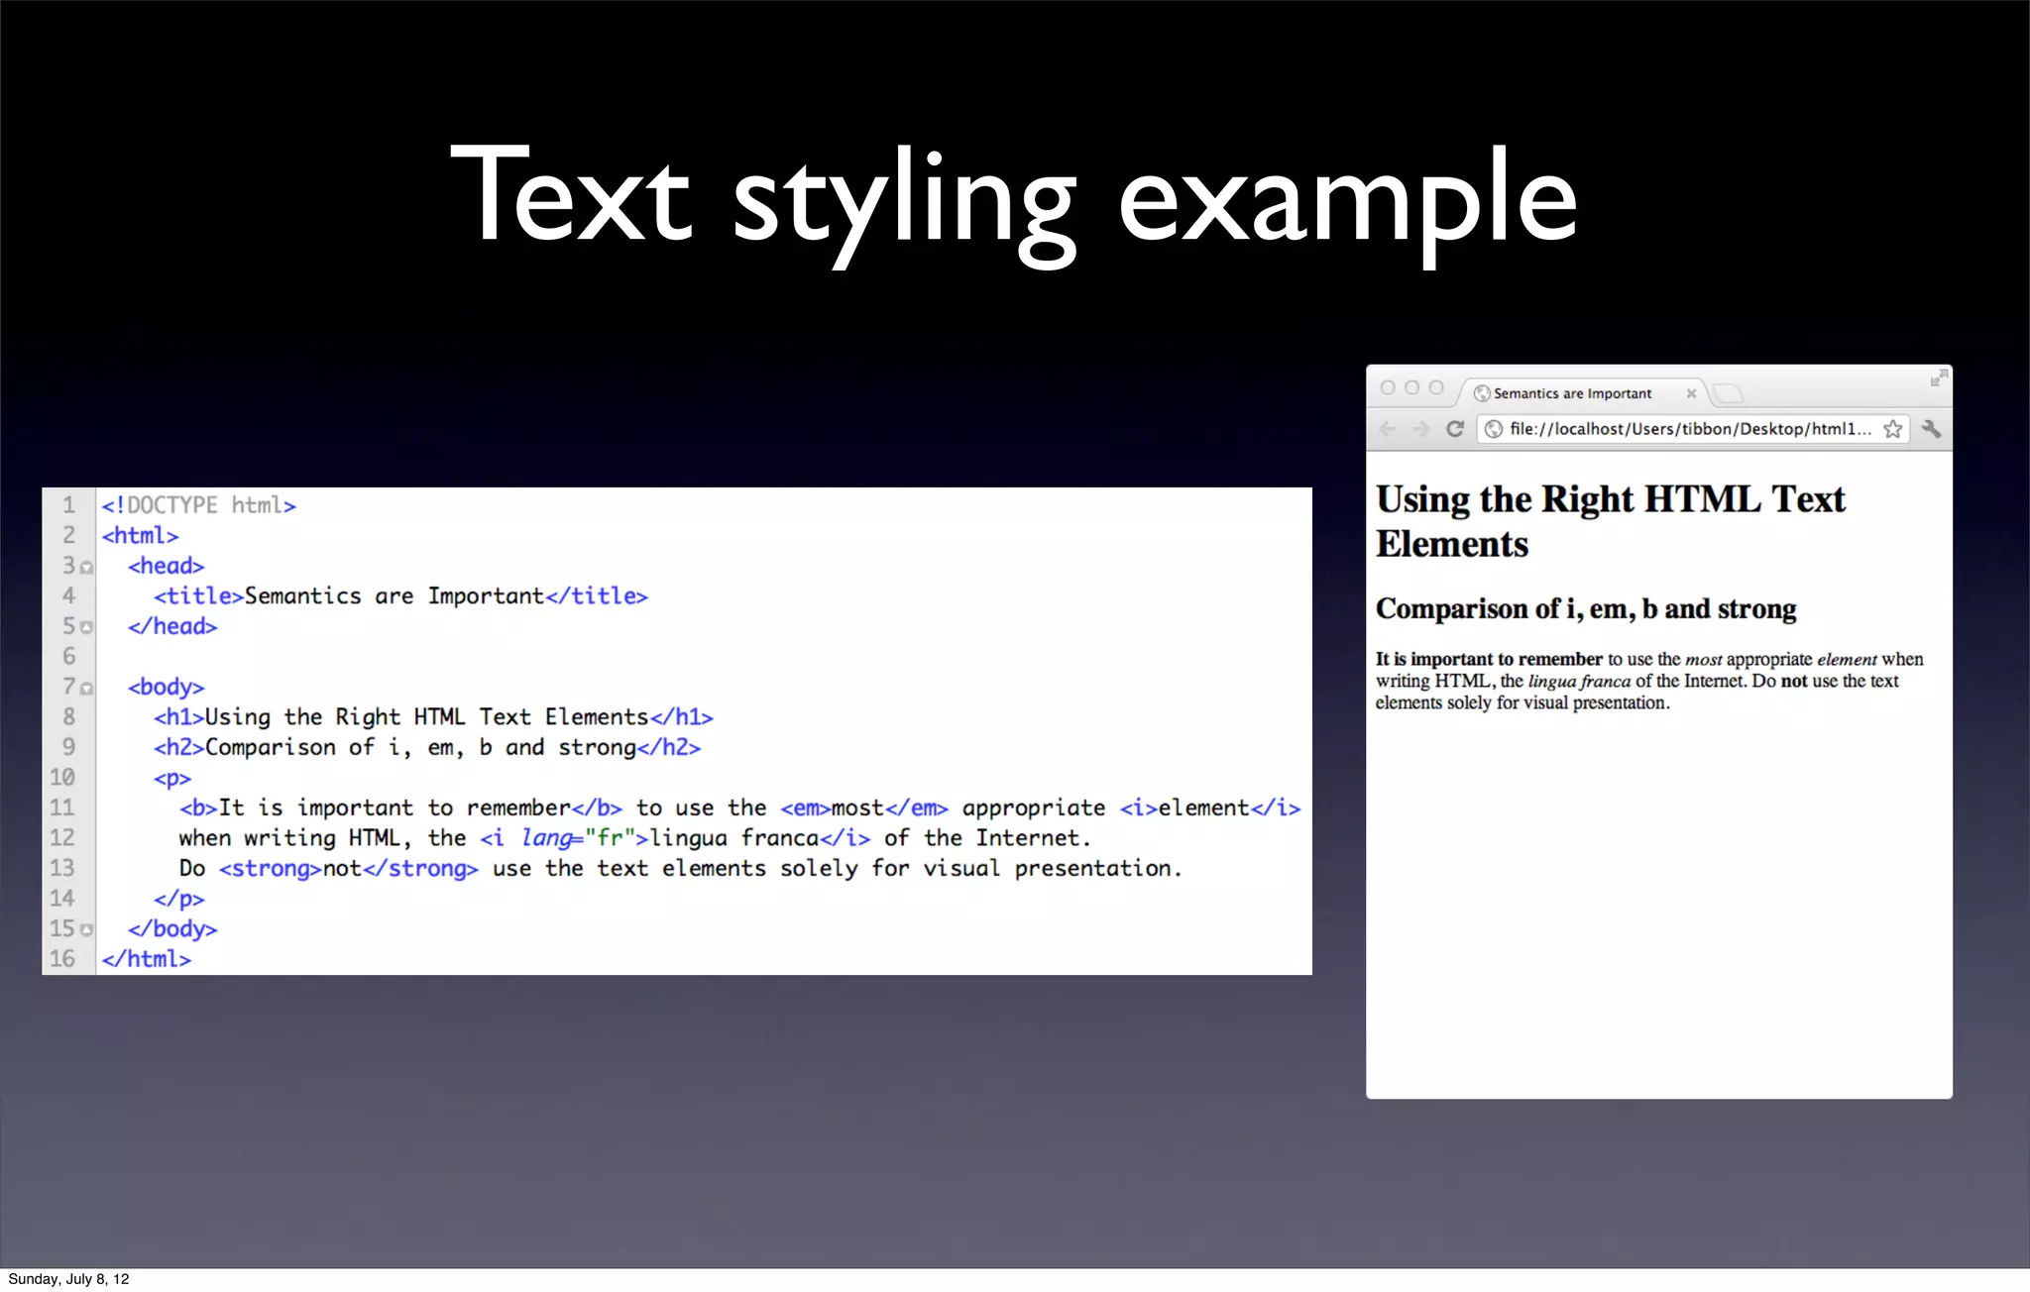Click the browser window zoom button
Image resolution: width=2030 pixels, height=1292 pixels.
1435,388
